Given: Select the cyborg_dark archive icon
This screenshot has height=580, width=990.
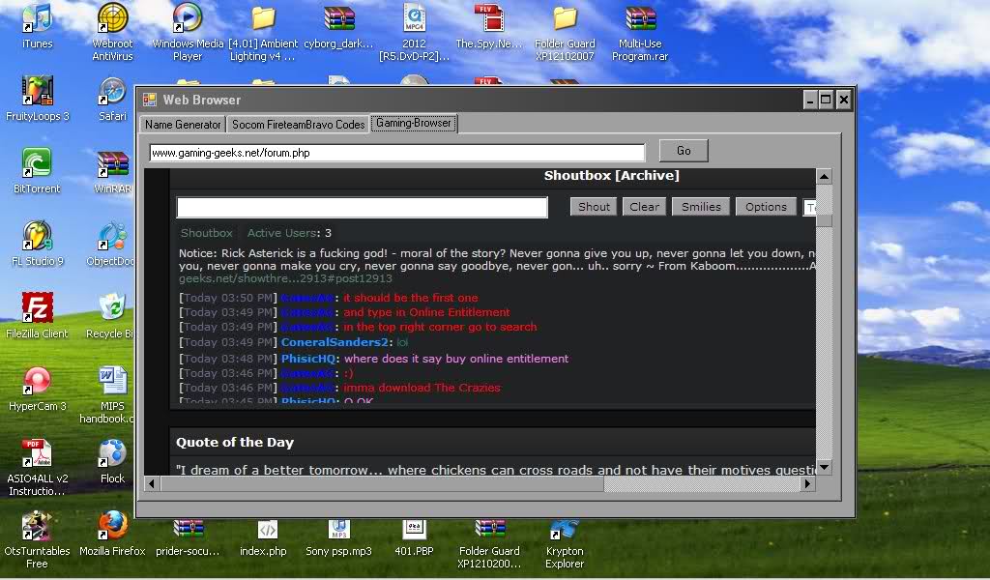Looking at the screenshot, I should pyautogui.click(x=338, y=25).
